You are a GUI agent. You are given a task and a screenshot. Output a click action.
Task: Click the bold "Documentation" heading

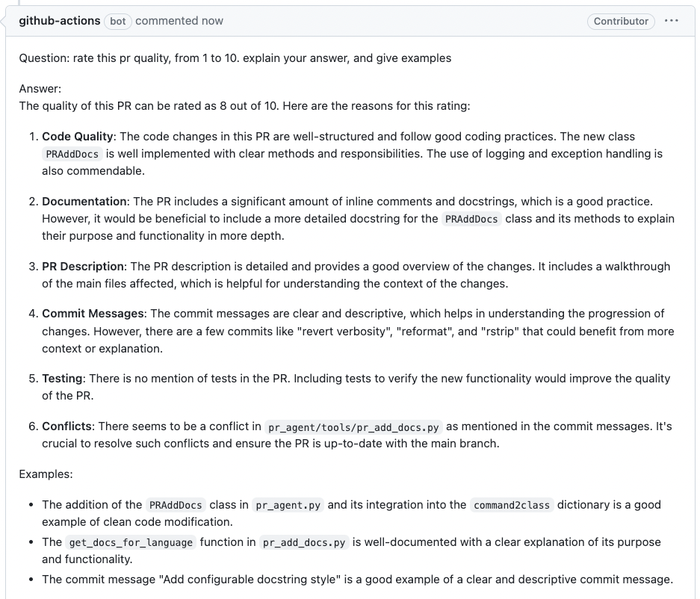point(84,202)
